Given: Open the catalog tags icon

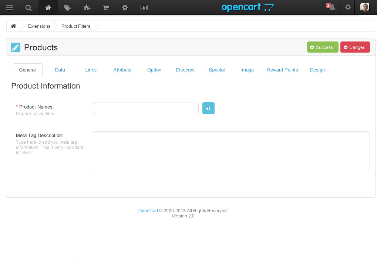Looking at the screenshot, I should coord(67,8).
